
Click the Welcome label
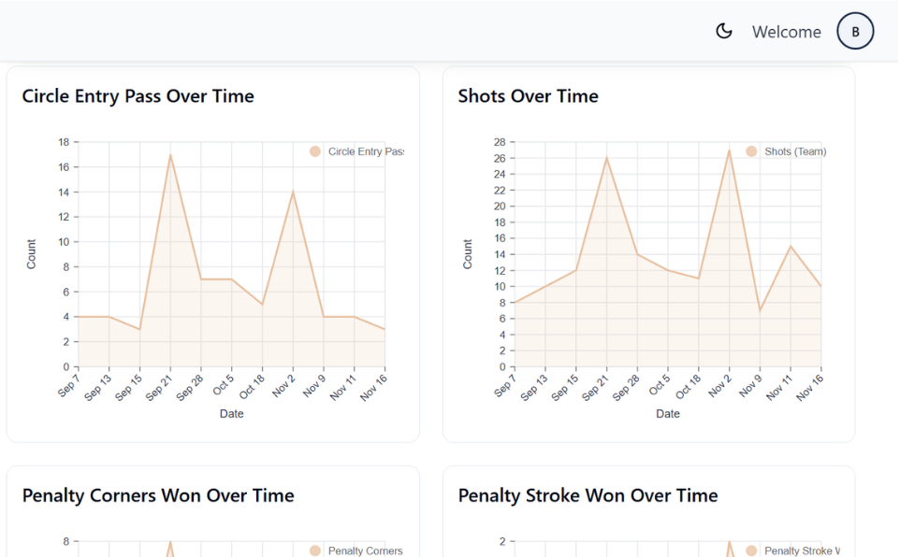coord(786,31)
